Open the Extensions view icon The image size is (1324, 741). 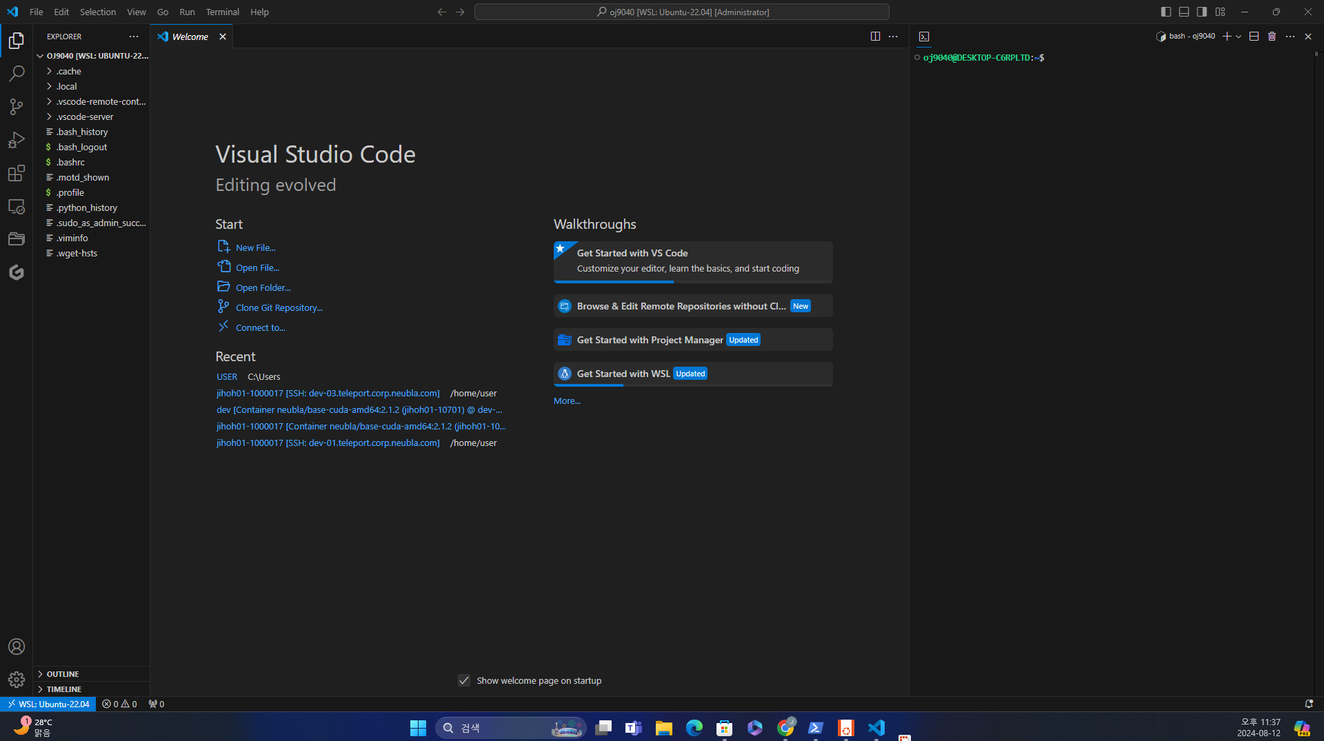[17, 173]
